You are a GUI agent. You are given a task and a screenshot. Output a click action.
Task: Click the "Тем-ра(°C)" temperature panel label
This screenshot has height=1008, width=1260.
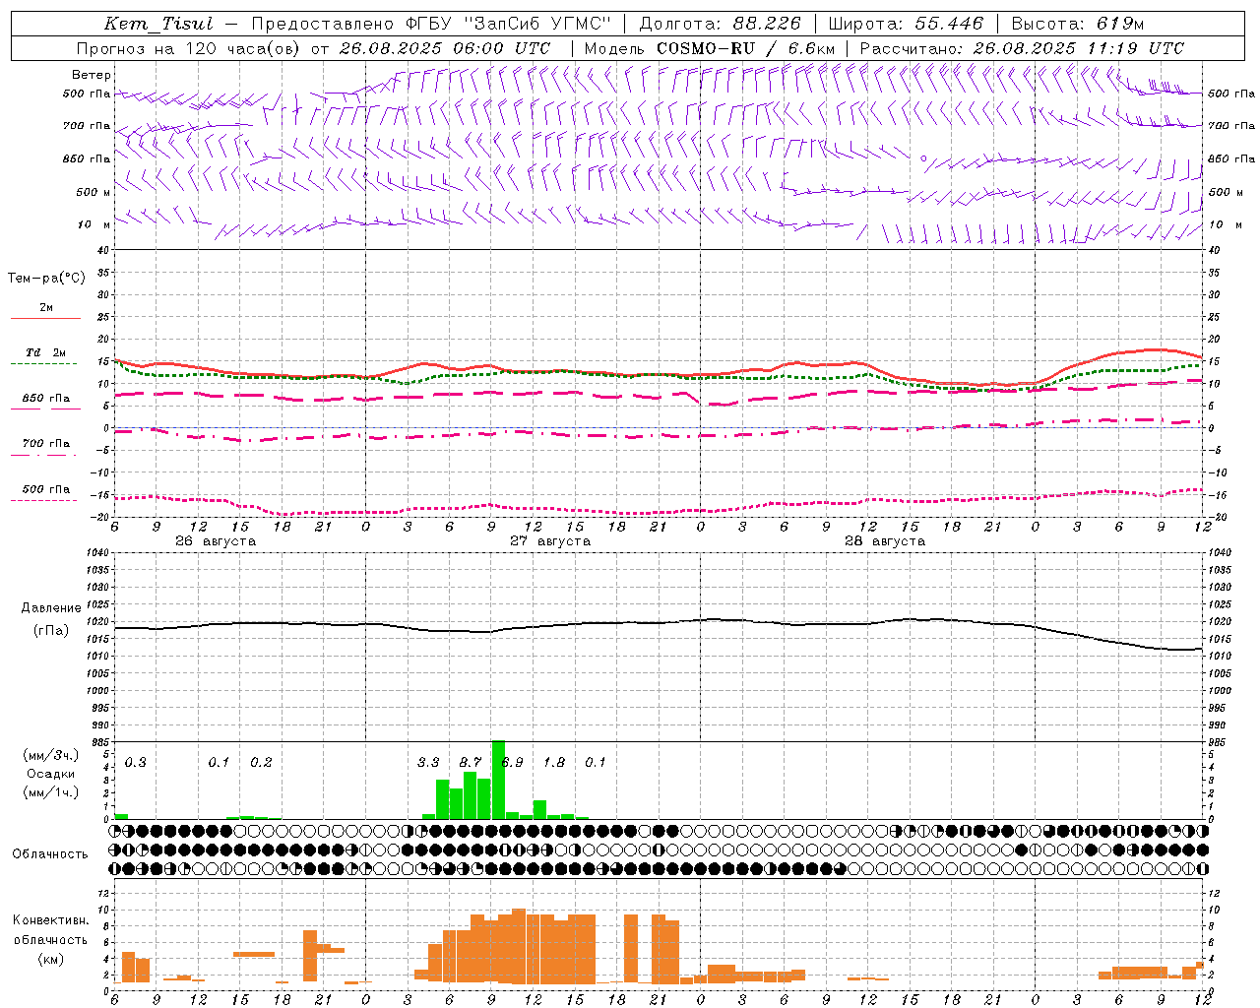pos(46,279)
